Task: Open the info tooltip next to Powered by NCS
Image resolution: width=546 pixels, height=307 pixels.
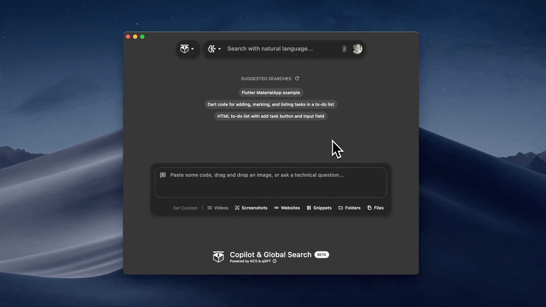Action: pyautogui.click(x=274, y=261)
